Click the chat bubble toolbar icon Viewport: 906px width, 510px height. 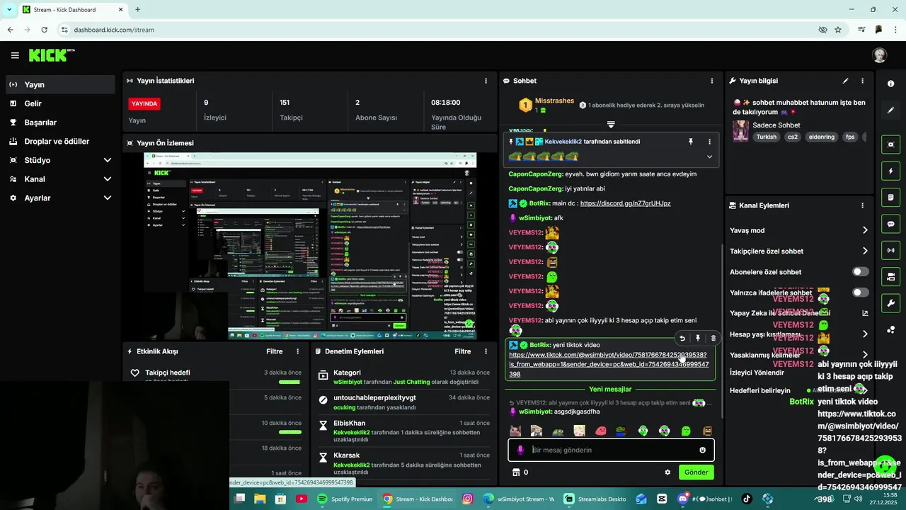[890, 224]
